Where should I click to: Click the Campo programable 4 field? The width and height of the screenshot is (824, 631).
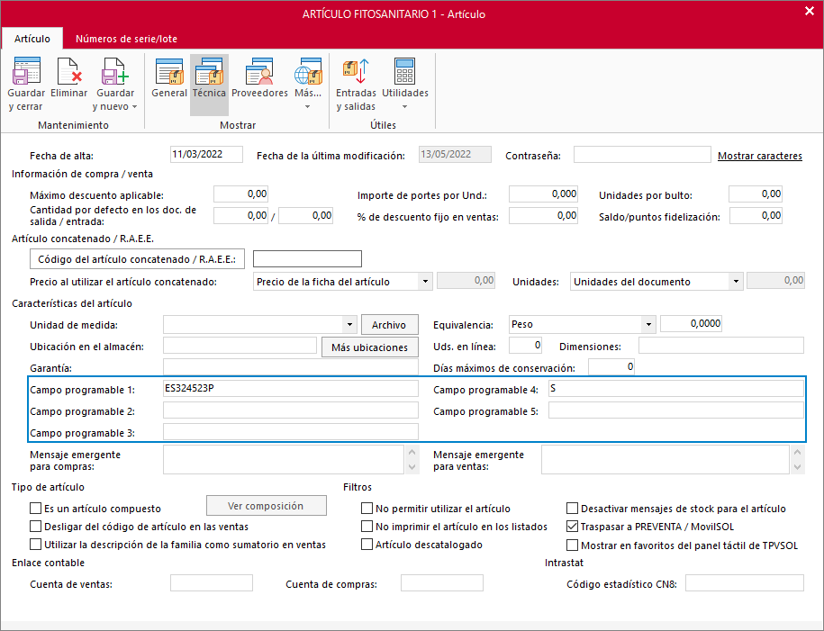pos(675,388)
